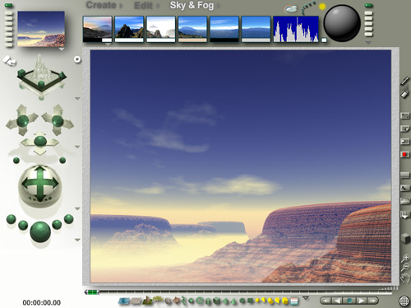Select the hand pan tool

(405, 278)
